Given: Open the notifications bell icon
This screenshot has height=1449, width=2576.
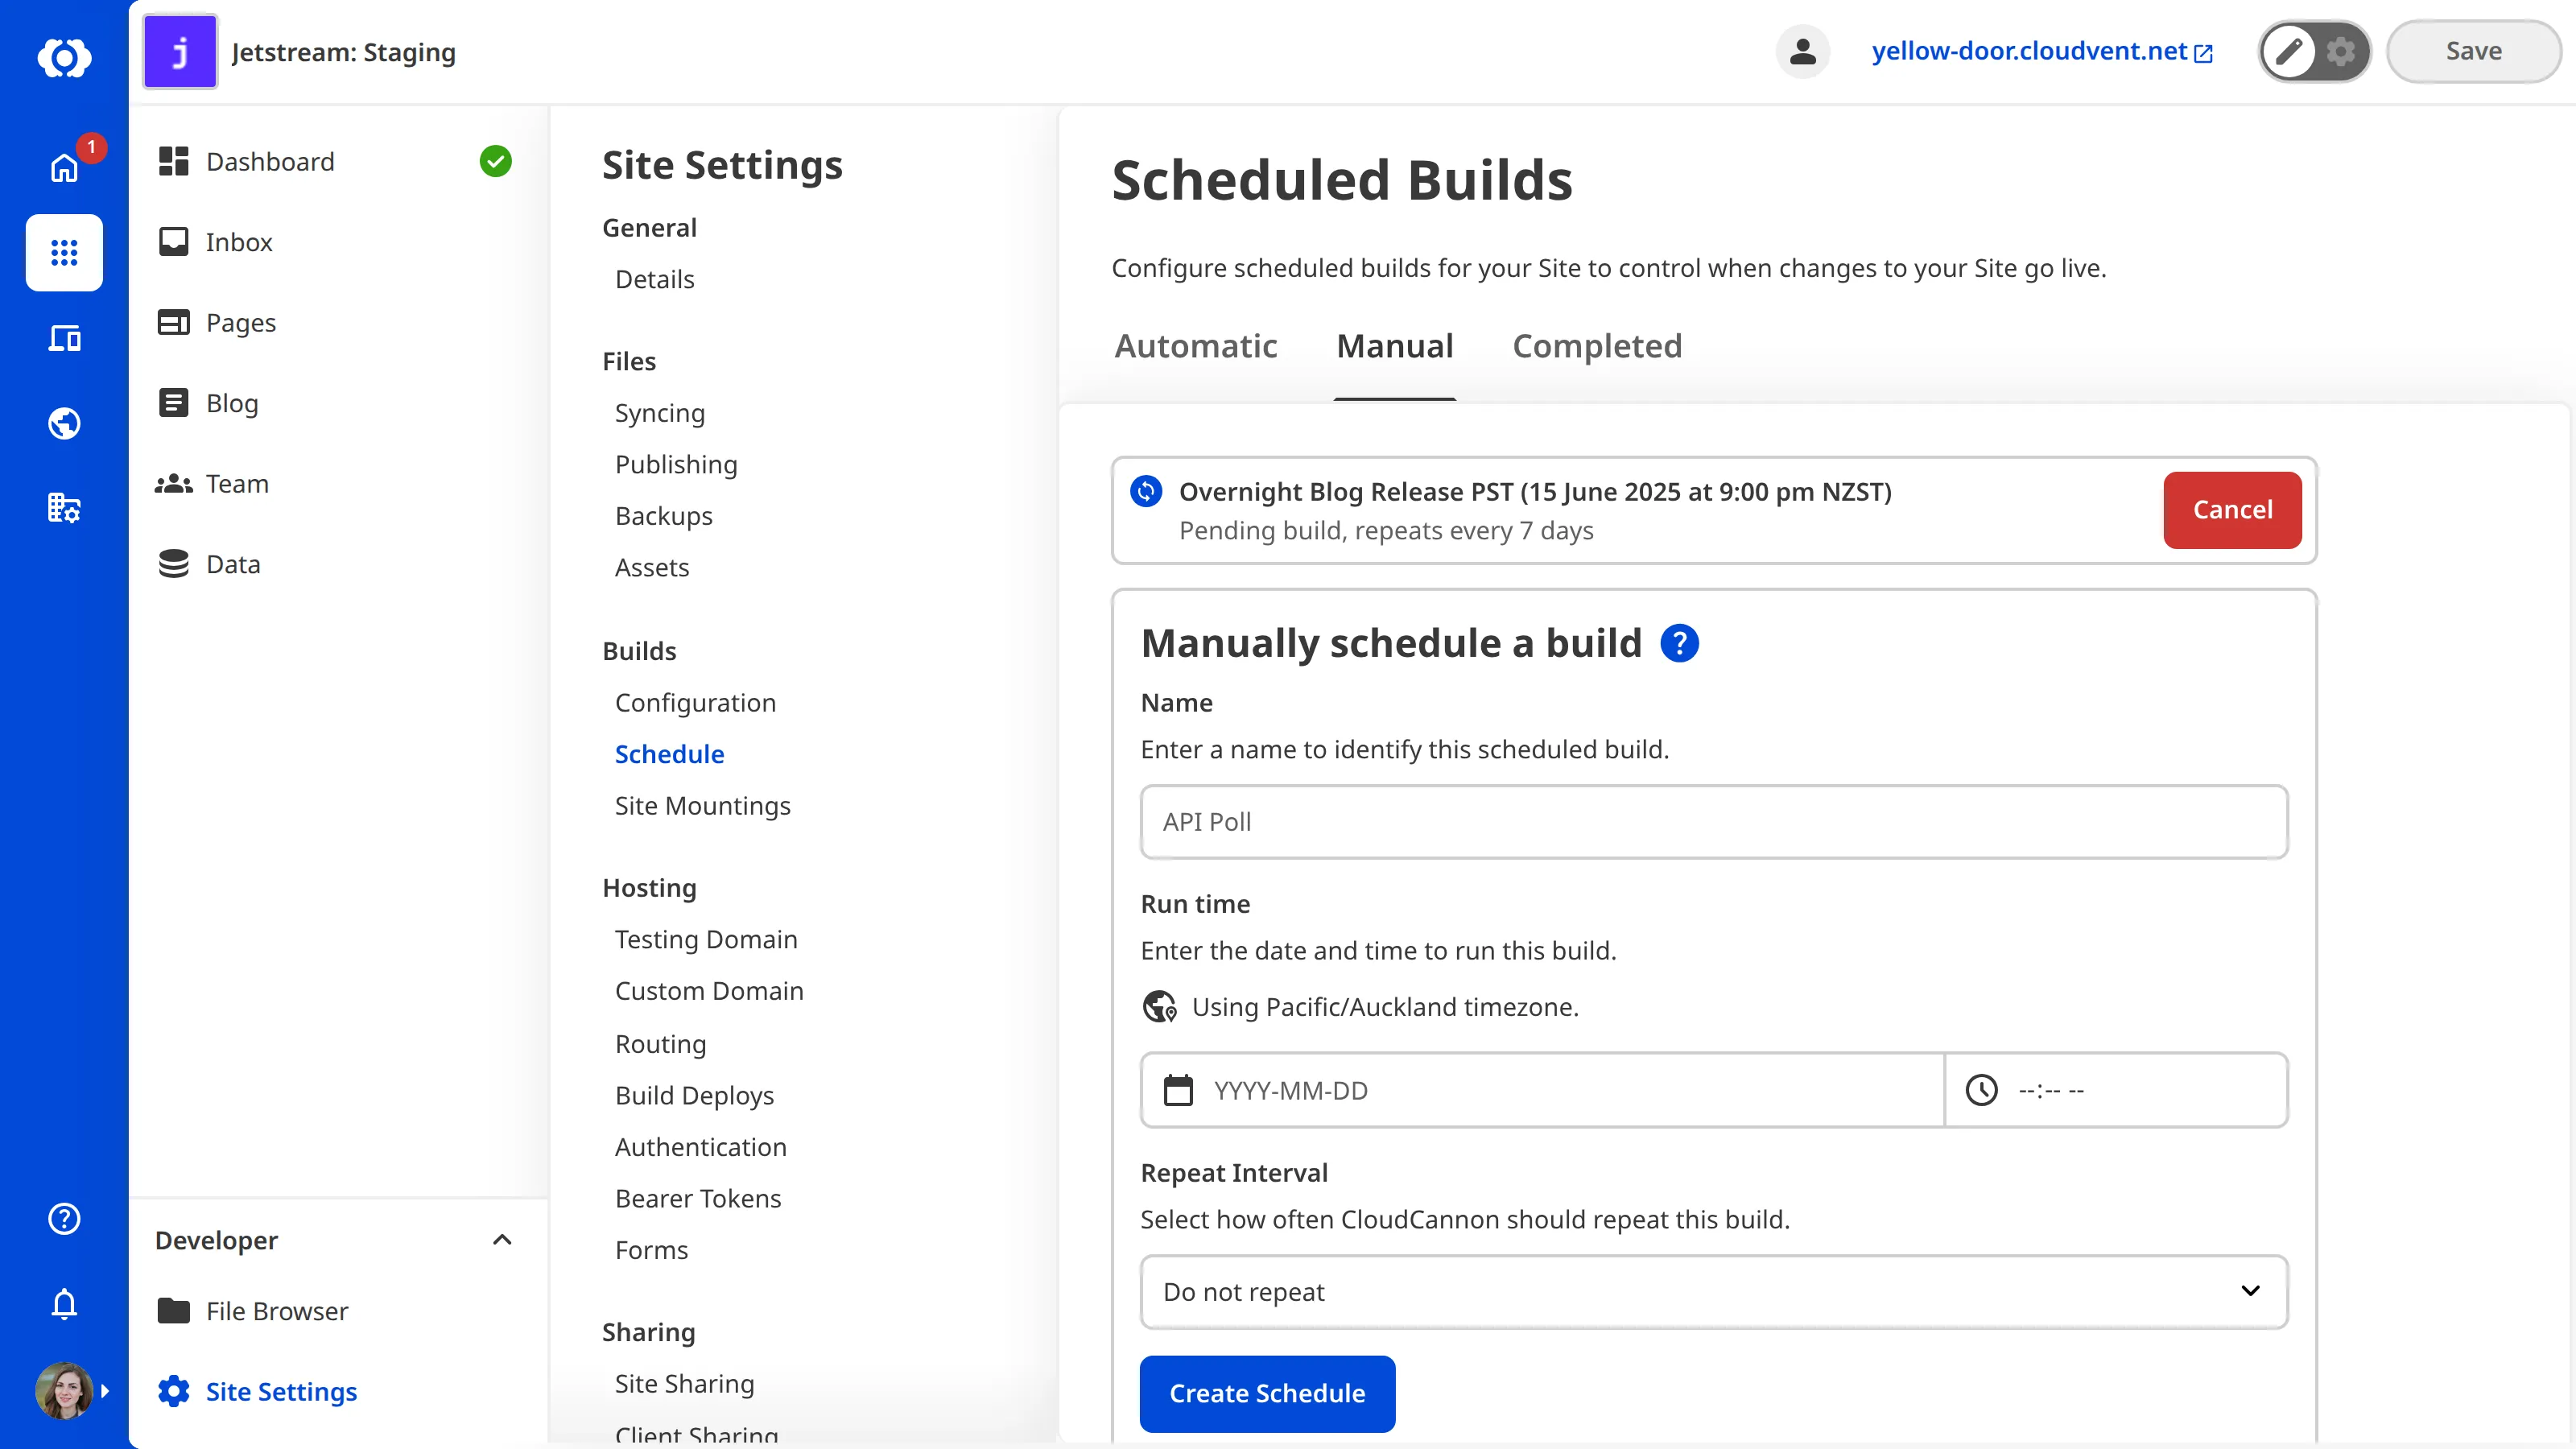Looking at the screenshot, I should [64, 1304].
